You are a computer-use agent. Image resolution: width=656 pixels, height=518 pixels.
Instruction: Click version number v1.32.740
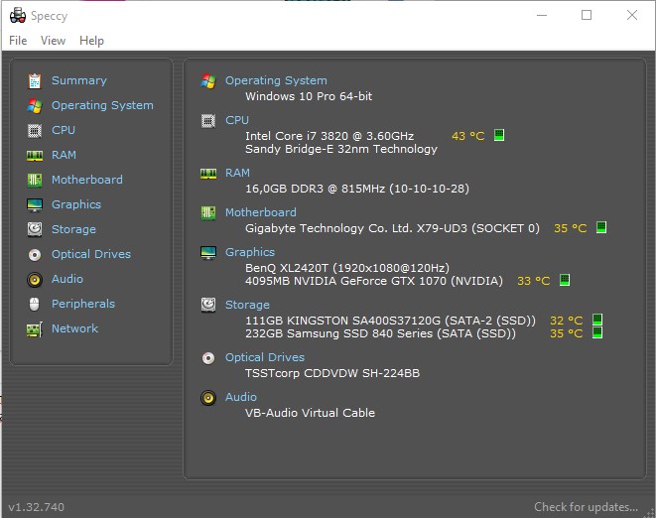(37, 507)
